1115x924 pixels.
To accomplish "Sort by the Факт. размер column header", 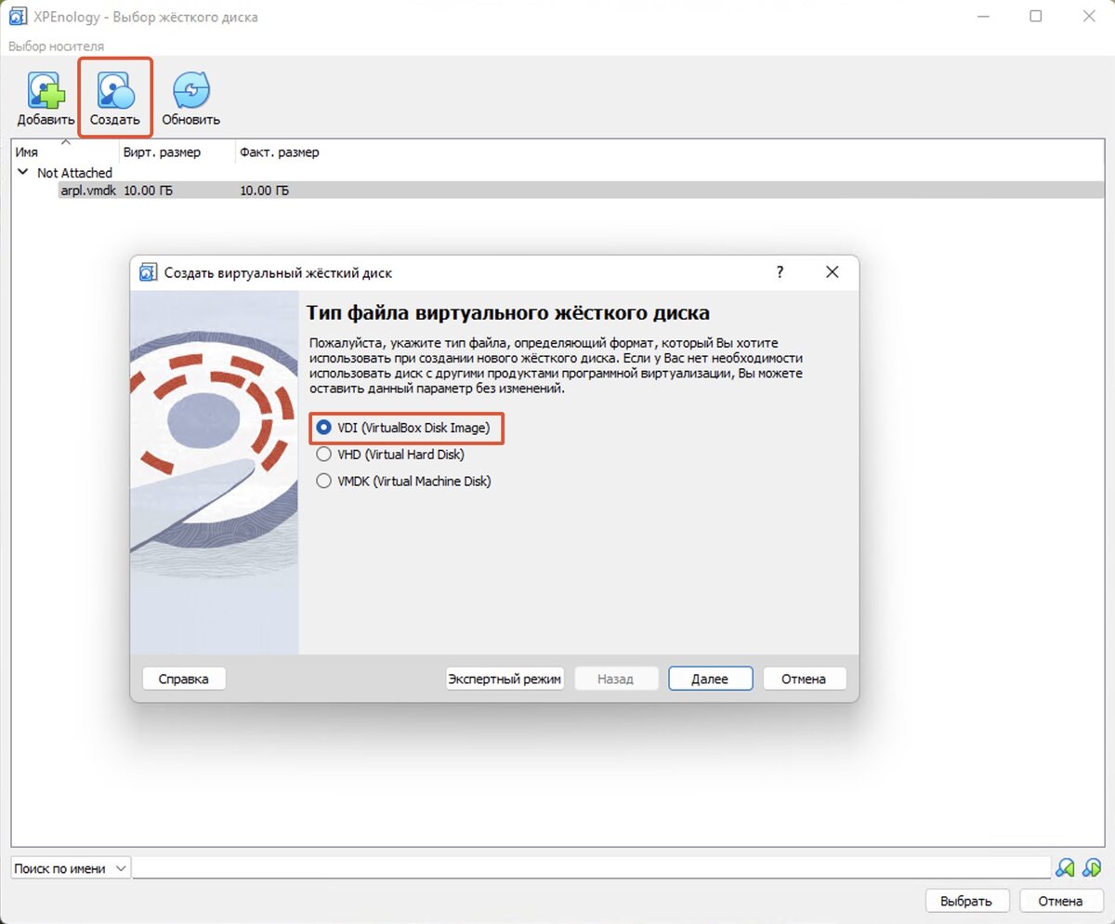I will click(x=279, y=152).
